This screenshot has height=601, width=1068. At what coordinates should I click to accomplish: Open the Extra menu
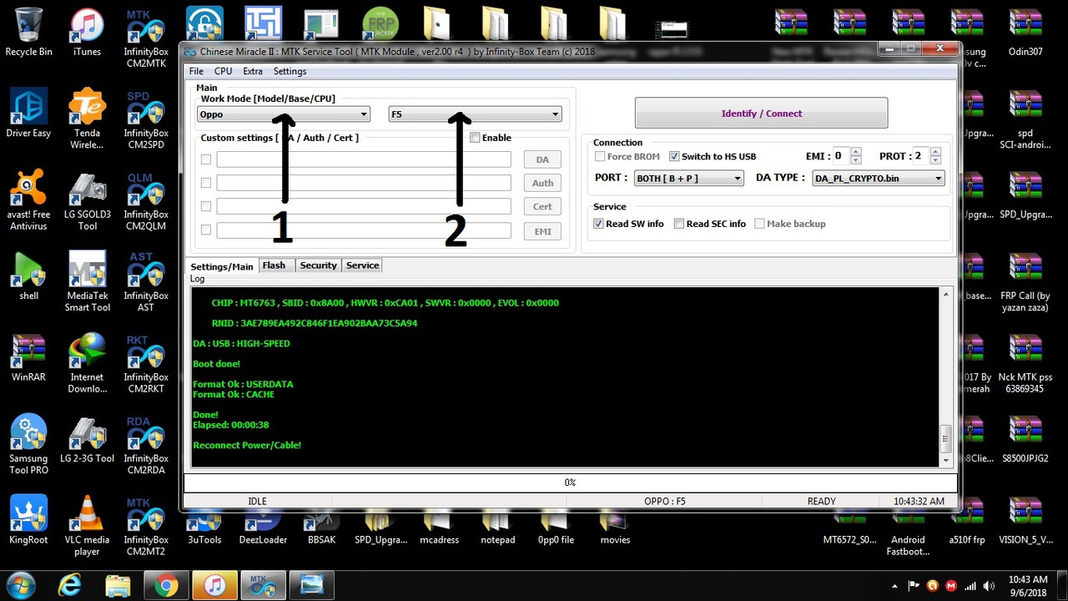click(x=252, y=71)
